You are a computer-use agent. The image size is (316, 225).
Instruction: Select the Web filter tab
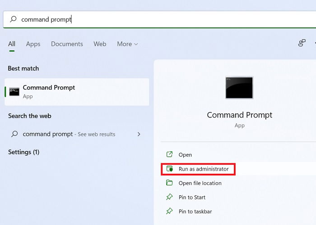point(100,44)
